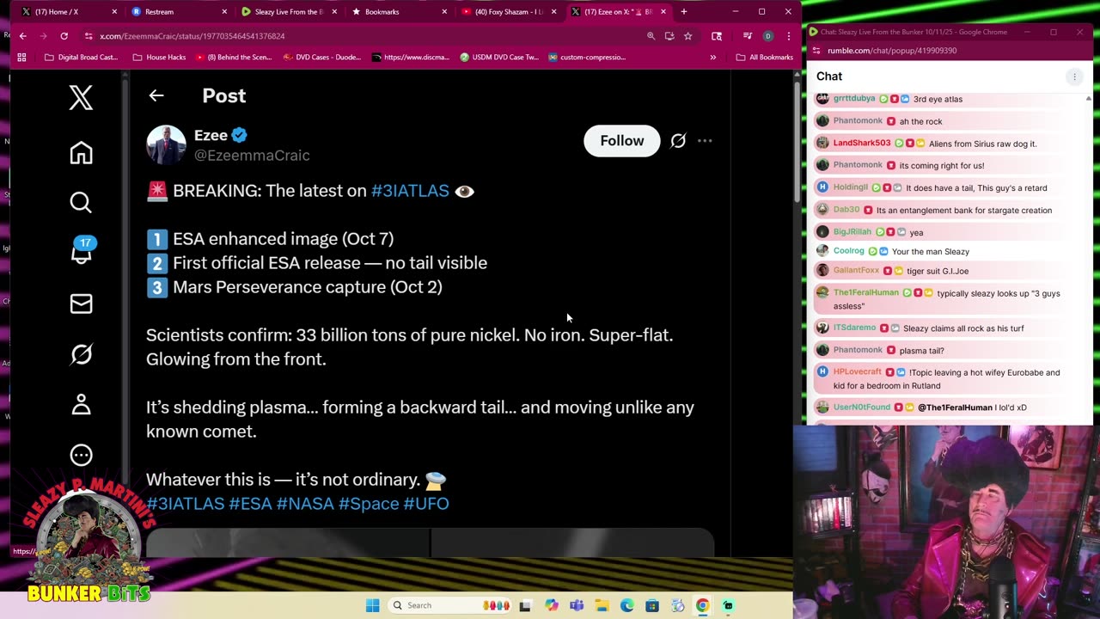Open the apps grid on bookmarks bar

(x=21, y=58)
